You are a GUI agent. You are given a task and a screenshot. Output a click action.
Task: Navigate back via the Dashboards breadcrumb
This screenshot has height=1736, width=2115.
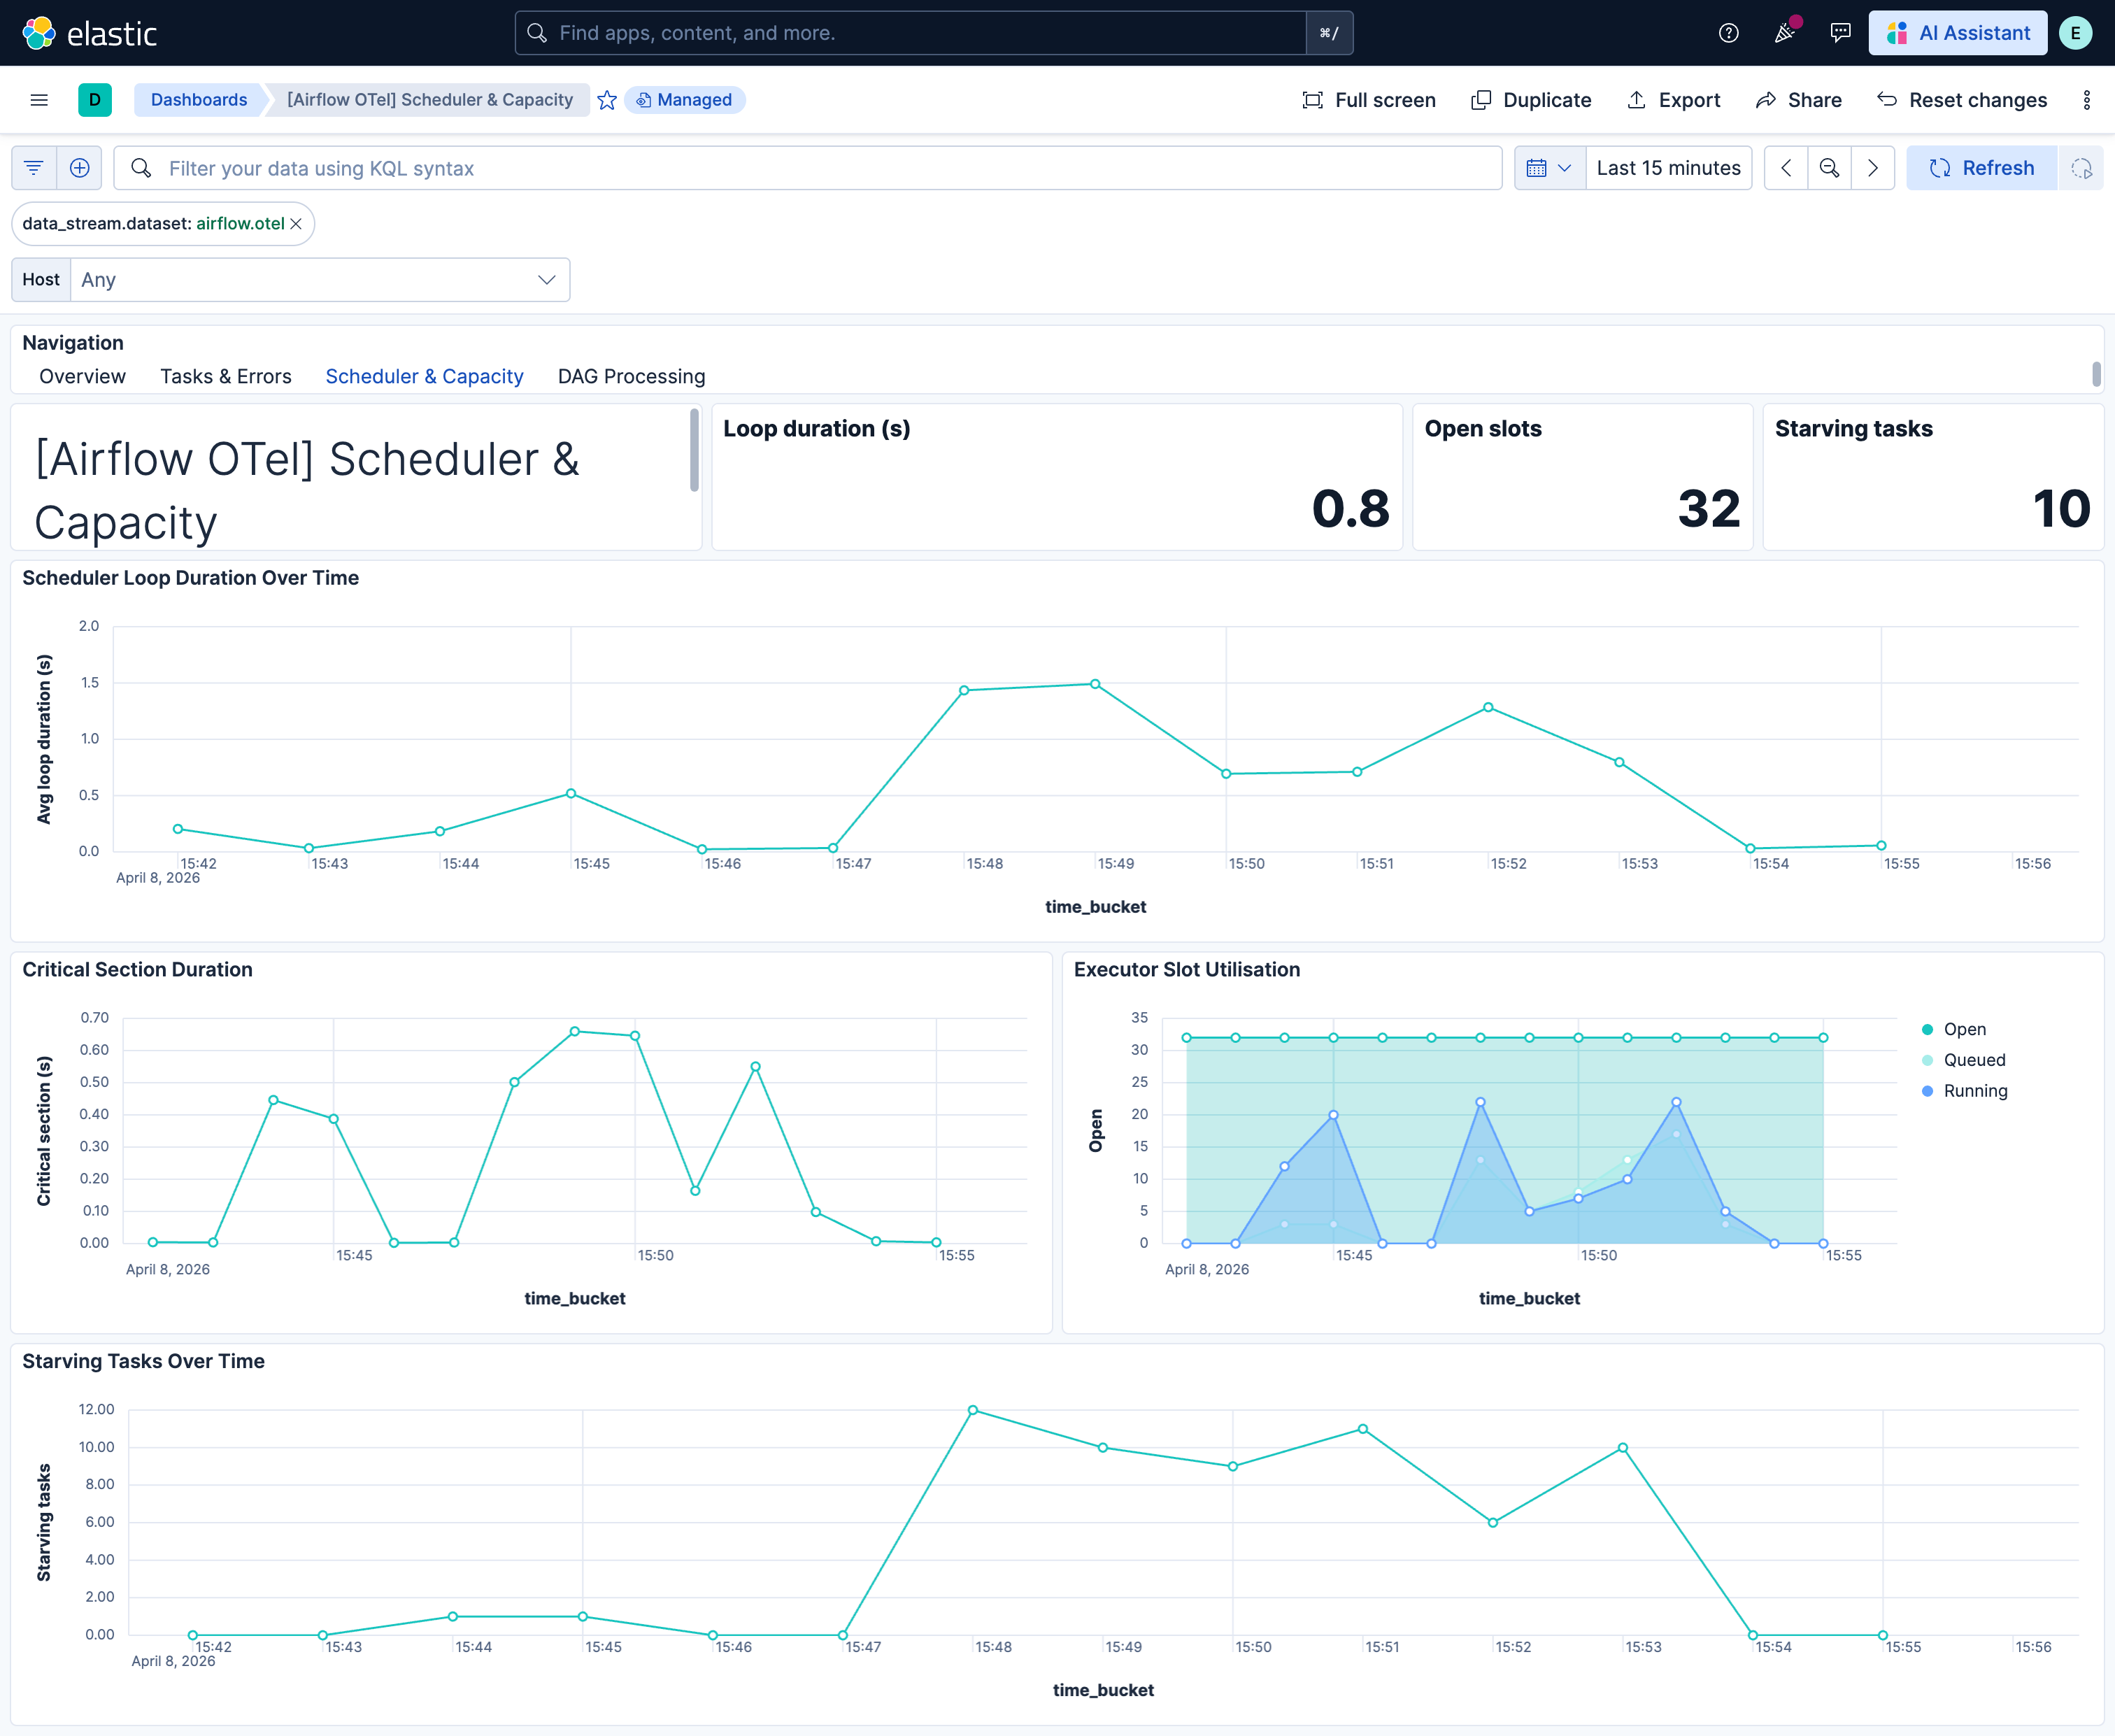pyautogui.click(x=198, y=99)
